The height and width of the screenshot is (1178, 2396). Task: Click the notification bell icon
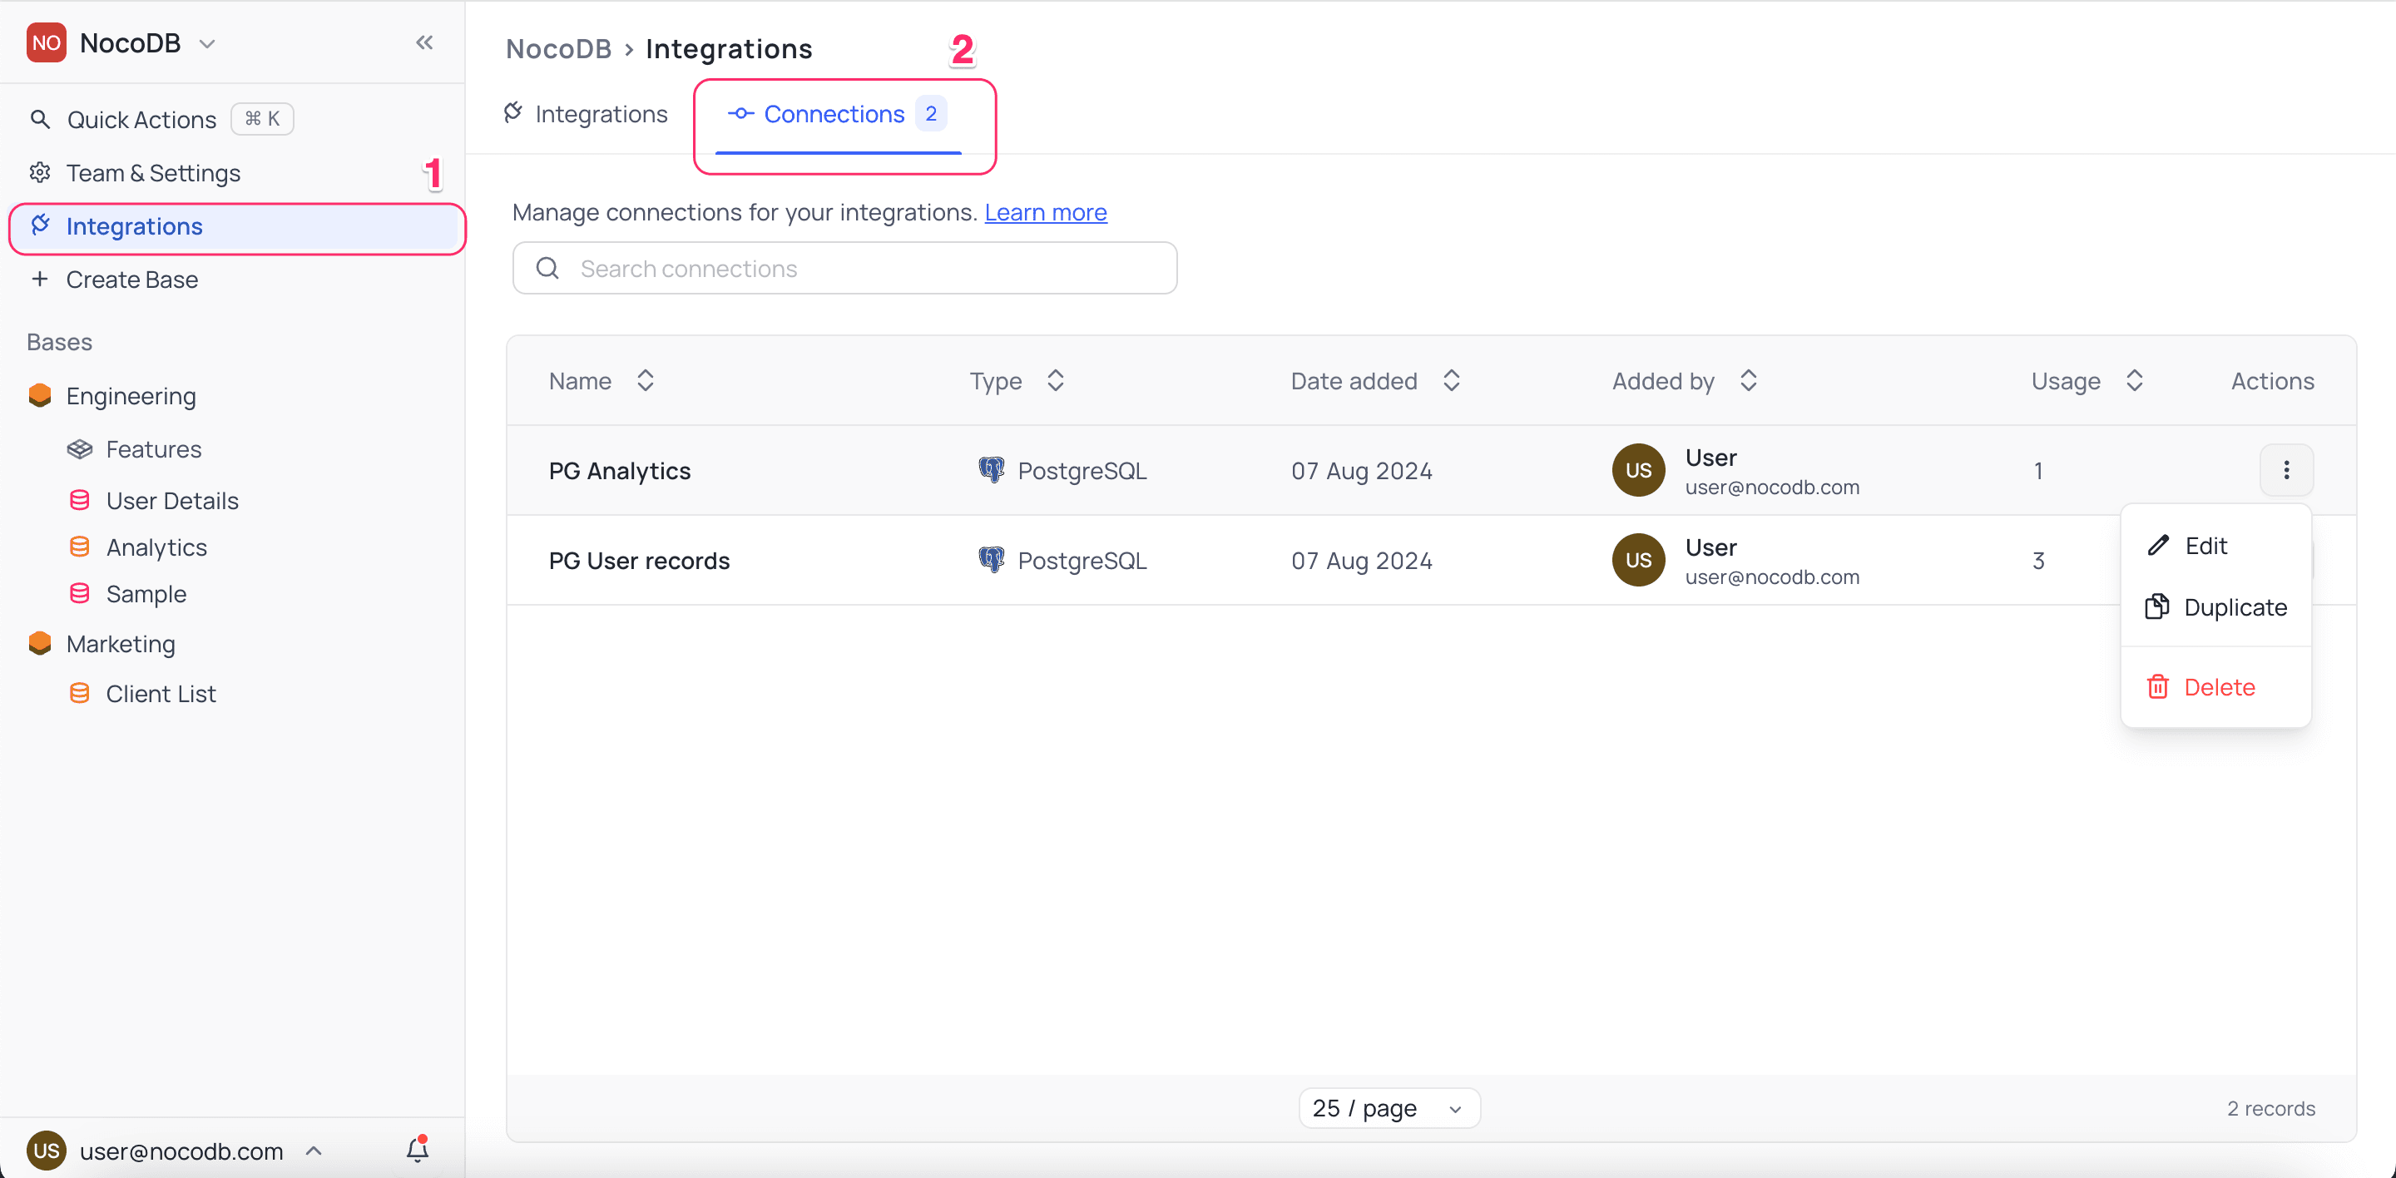(418, 1150)
